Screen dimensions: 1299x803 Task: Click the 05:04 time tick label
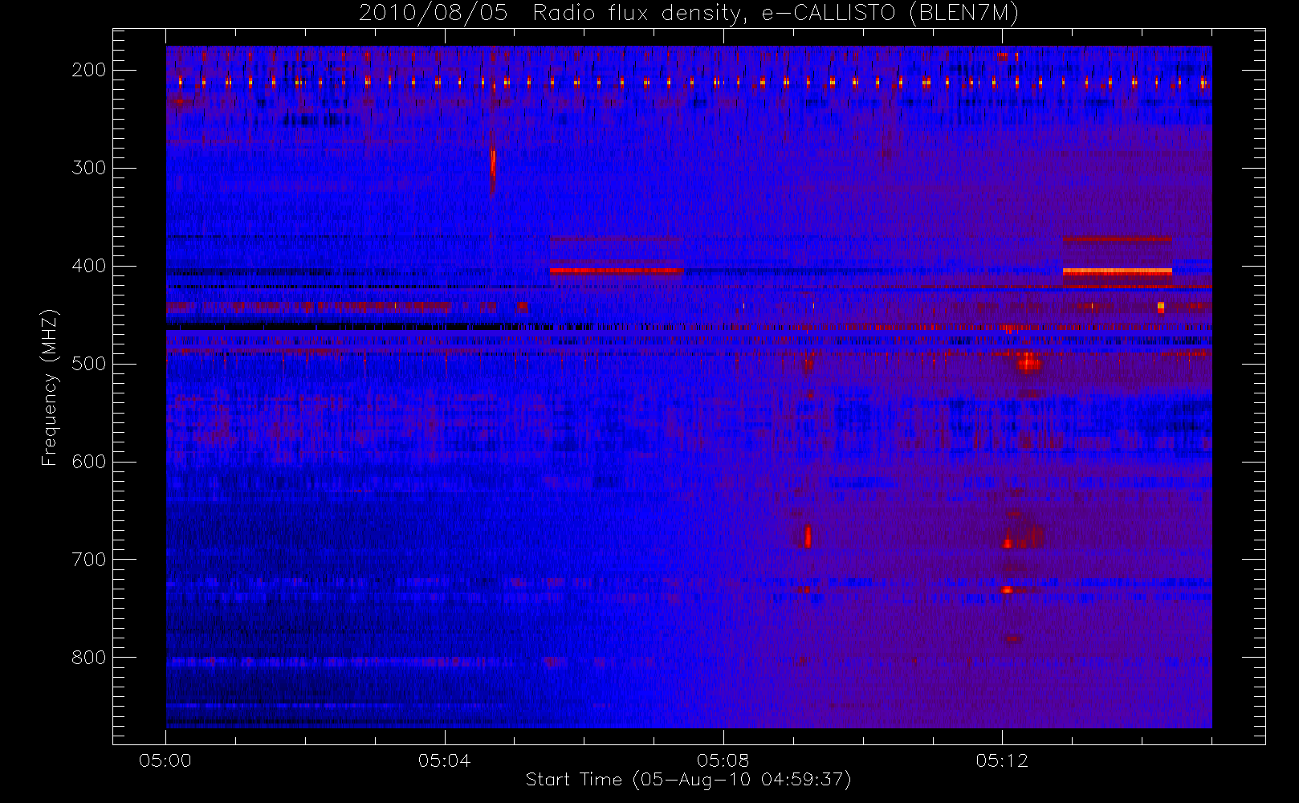(444, 760)
